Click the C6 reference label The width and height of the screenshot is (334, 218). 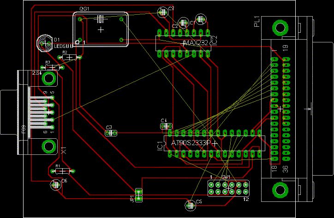64,181
